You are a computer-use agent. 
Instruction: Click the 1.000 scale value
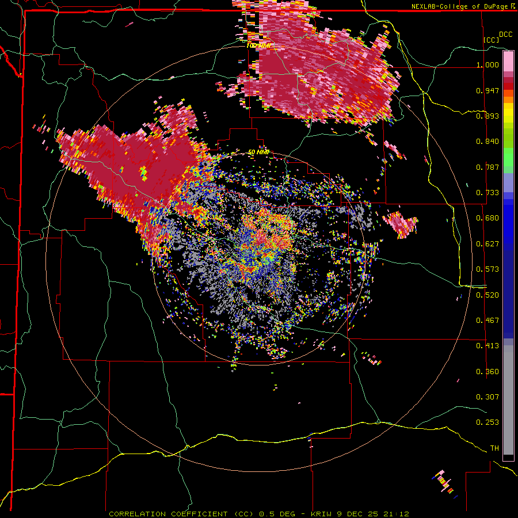click(487, 64)
